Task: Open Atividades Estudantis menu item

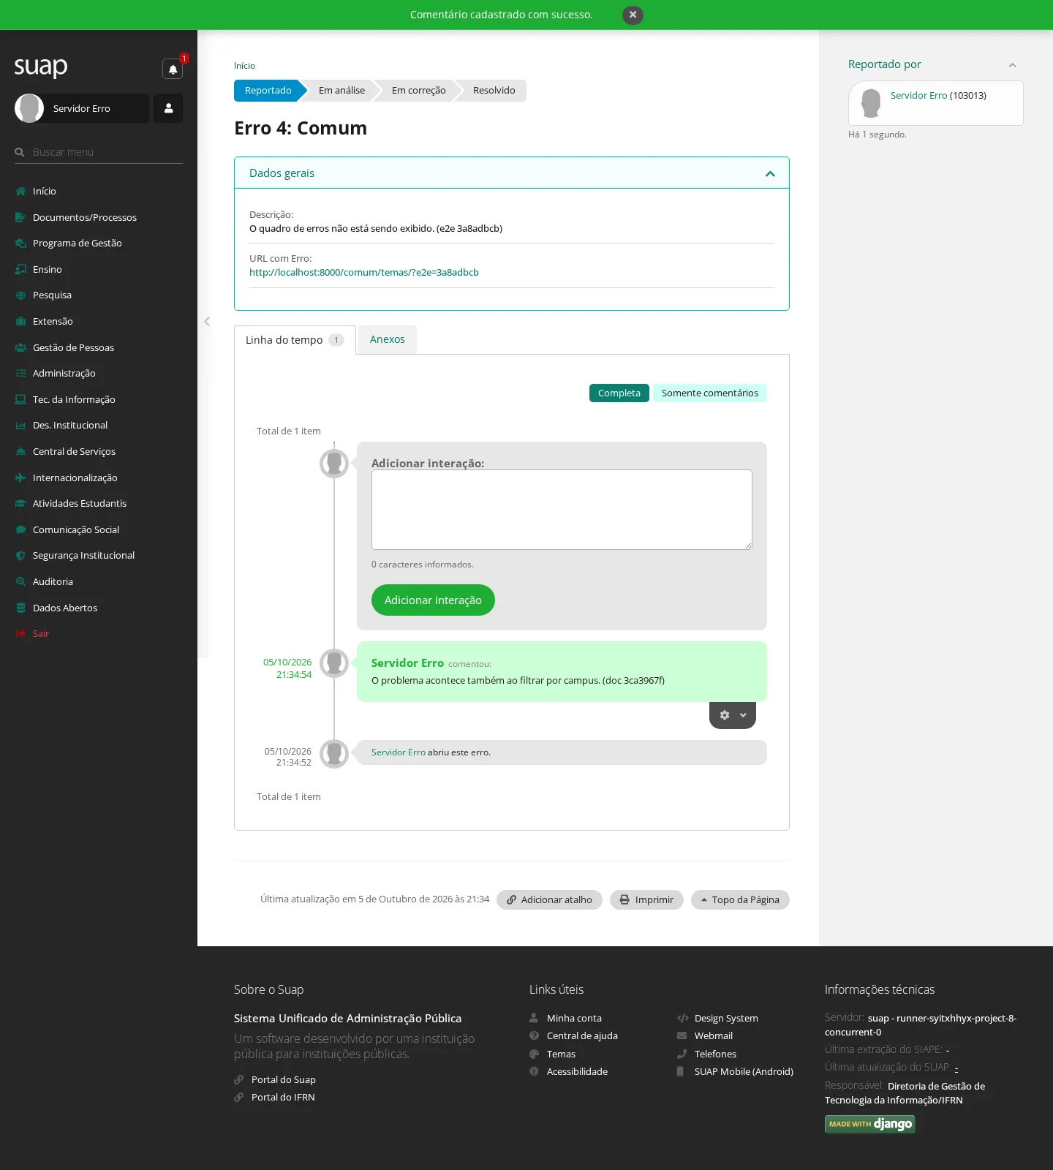Action: coord(80,504)
